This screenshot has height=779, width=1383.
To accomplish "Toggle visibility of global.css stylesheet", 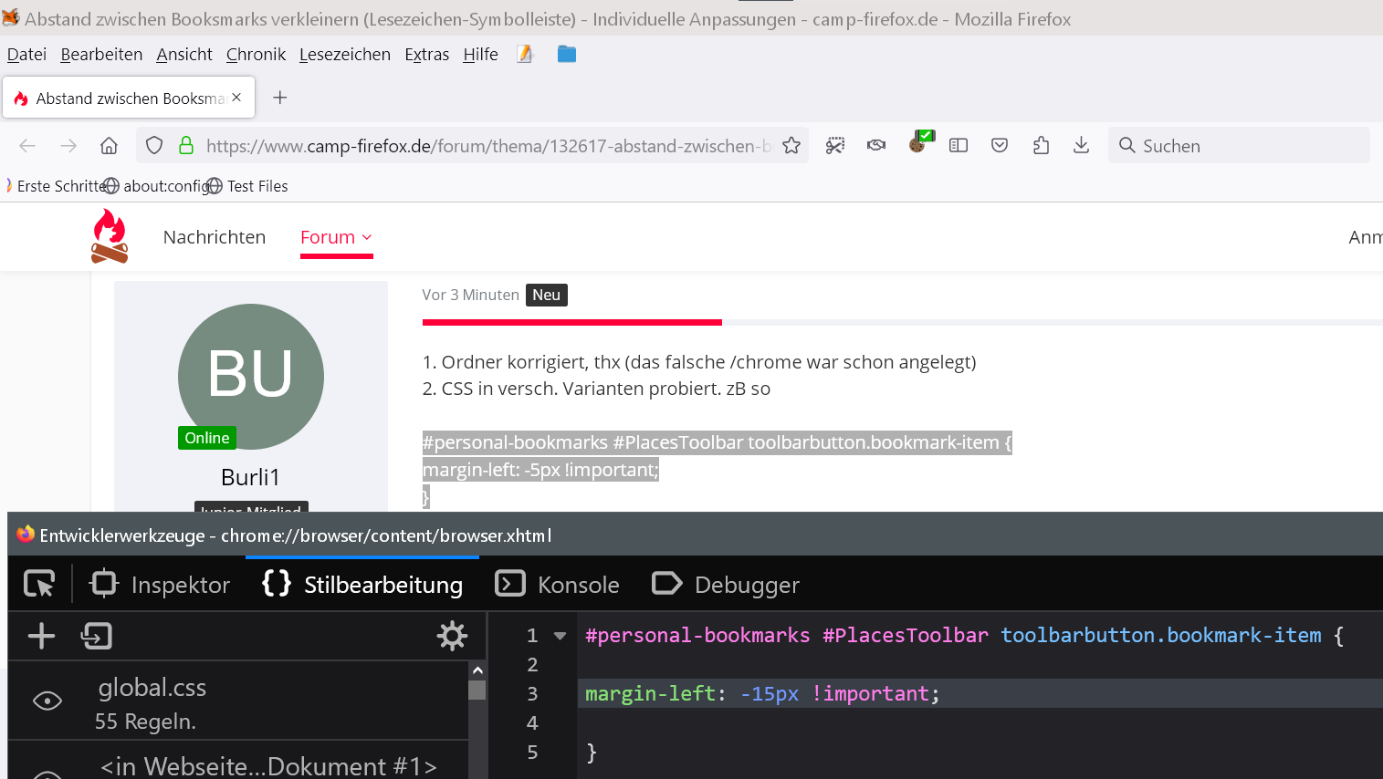I will [47, 701].
